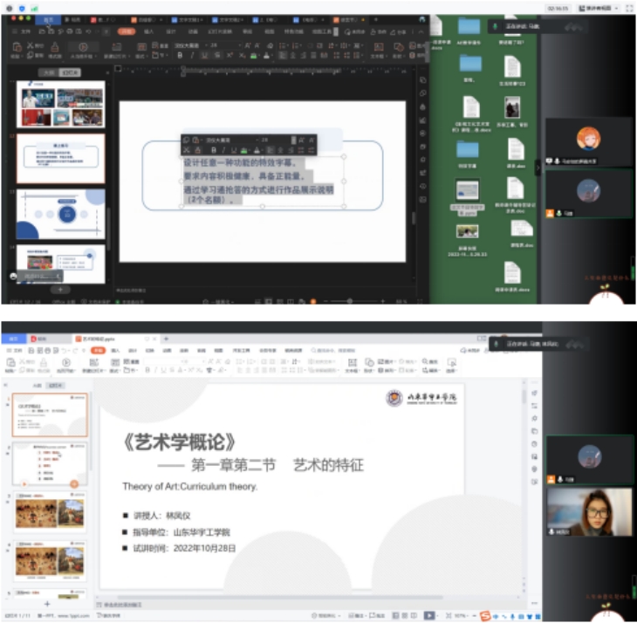Viewport: 637px width, 623px height.
Task: Toggle Bold in the dark window's ribbon
Action: tap(180, 55)
